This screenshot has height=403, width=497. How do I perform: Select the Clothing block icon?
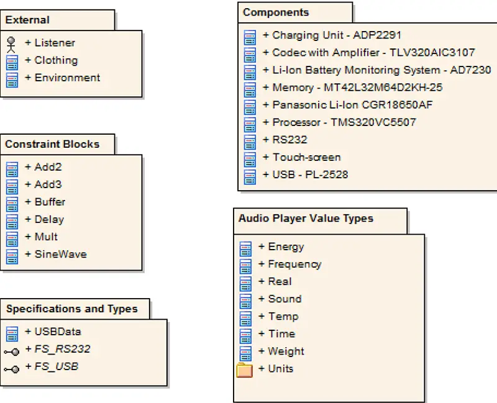pyautogui.click(x=12, y=63)
